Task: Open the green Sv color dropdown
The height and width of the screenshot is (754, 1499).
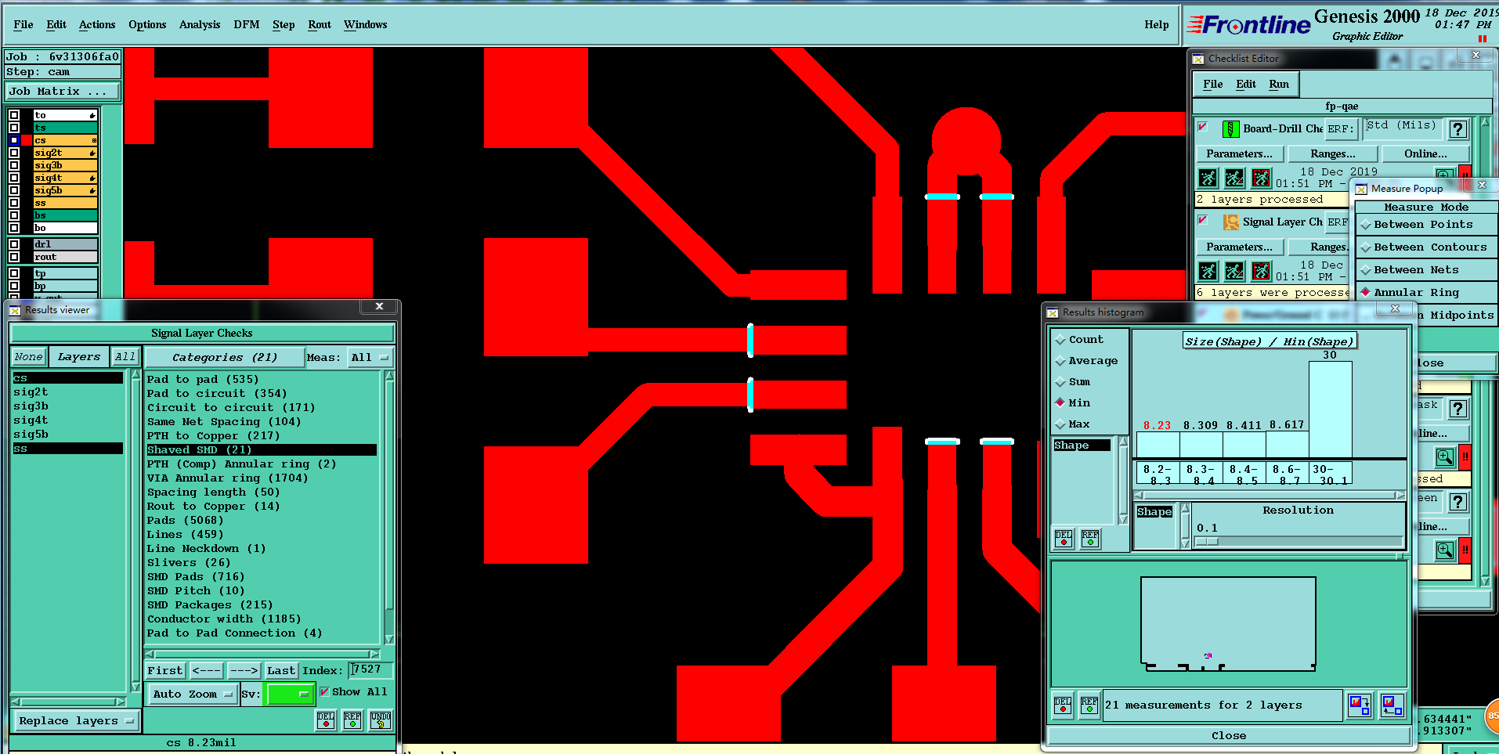Action: point(289,694)
